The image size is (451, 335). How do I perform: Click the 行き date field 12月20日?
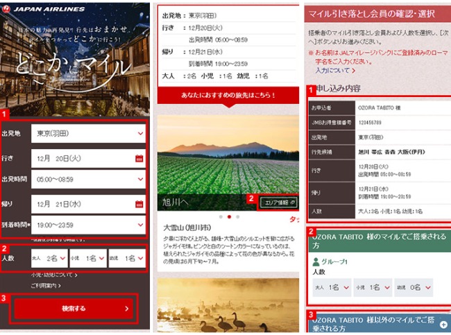coord(82,158)
